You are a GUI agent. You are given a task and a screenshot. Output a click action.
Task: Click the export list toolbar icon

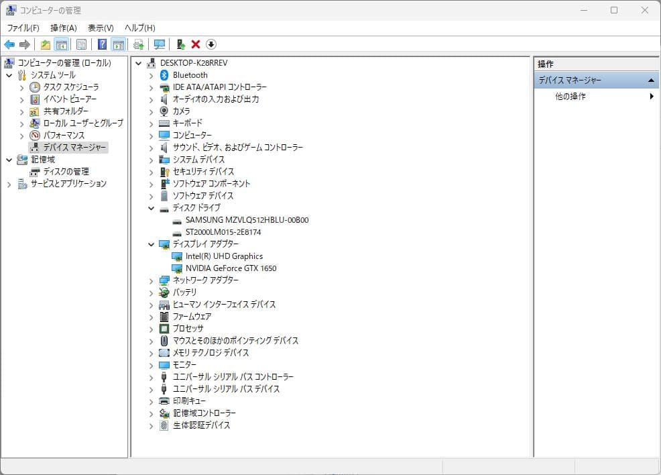tap(80, 44)
